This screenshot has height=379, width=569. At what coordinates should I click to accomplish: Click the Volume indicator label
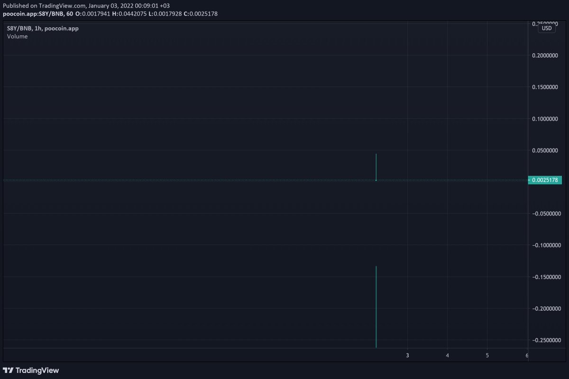point(17,37)
